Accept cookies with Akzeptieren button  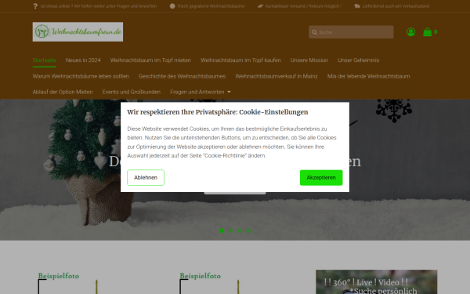click(321, 178)
